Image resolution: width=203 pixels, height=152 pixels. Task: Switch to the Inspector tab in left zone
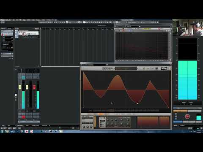coord(3,28)
